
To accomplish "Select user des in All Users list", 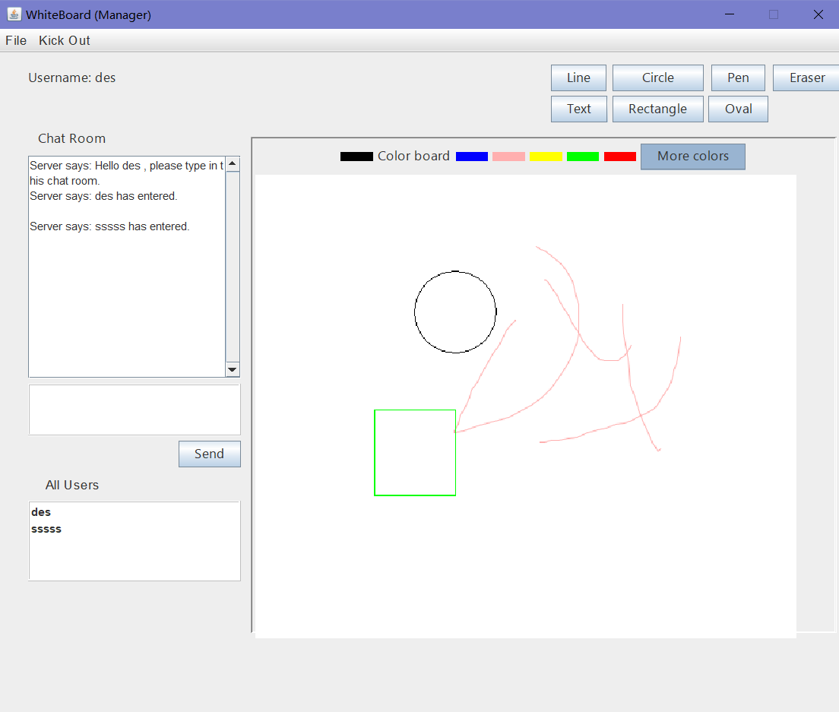I will pyautogui.click(x=41, y=512).
